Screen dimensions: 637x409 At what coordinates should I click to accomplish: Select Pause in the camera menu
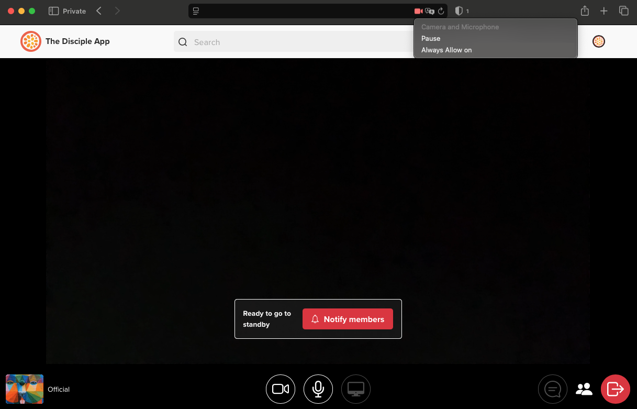[x=431, y=38]
